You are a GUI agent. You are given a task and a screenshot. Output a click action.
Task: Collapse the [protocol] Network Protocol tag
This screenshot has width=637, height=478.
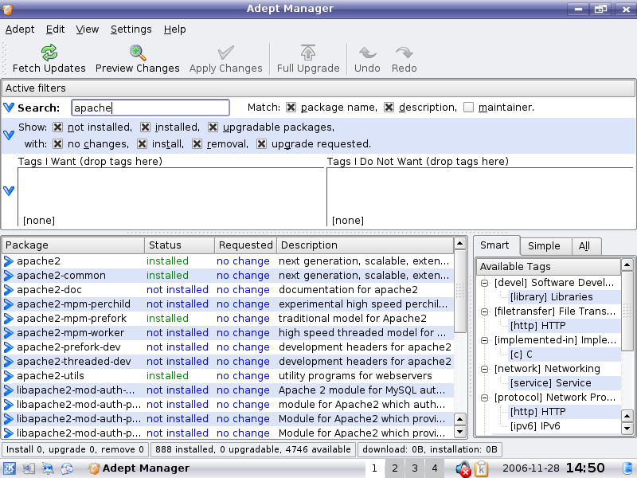(x=484, y=398)
